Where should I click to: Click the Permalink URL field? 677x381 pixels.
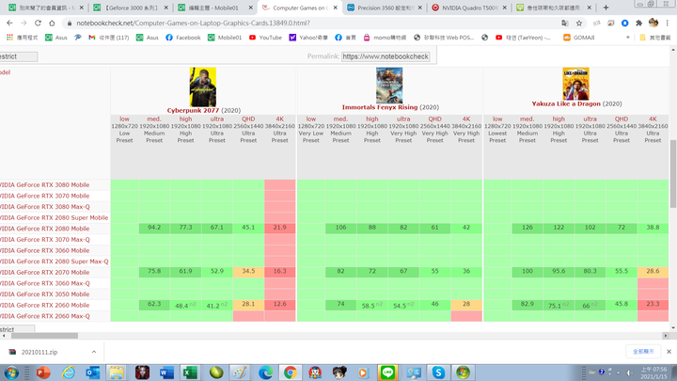pyautogui.click(x=386, y=56)
